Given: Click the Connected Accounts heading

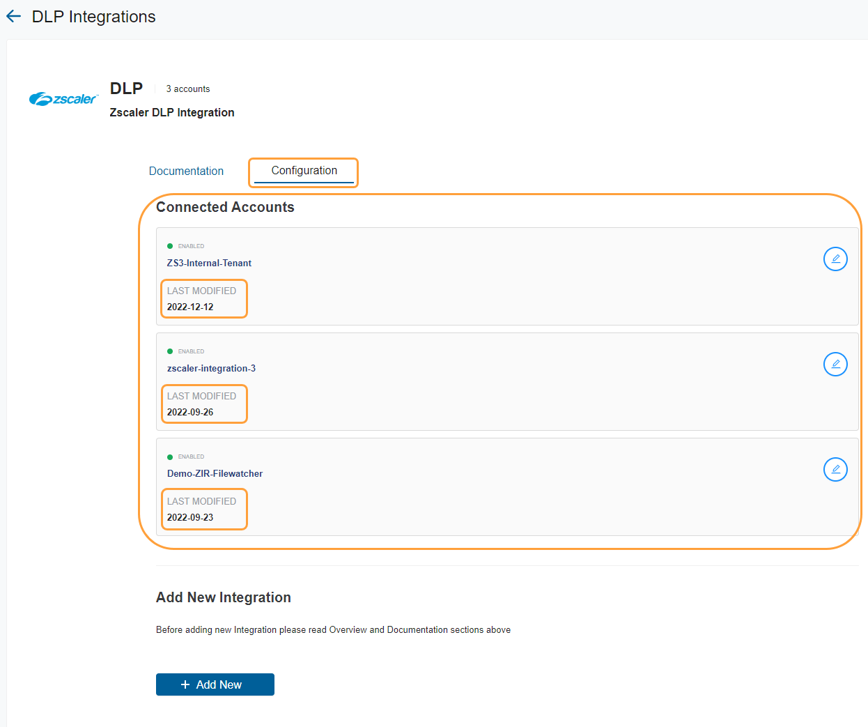Looking at the screenshot, I should (x=225, y=207).
